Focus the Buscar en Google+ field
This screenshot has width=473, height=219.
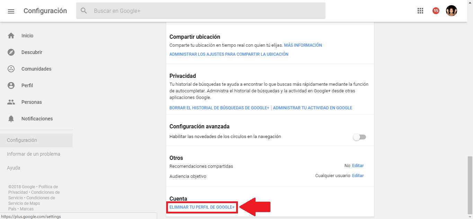tap(201, 11)
